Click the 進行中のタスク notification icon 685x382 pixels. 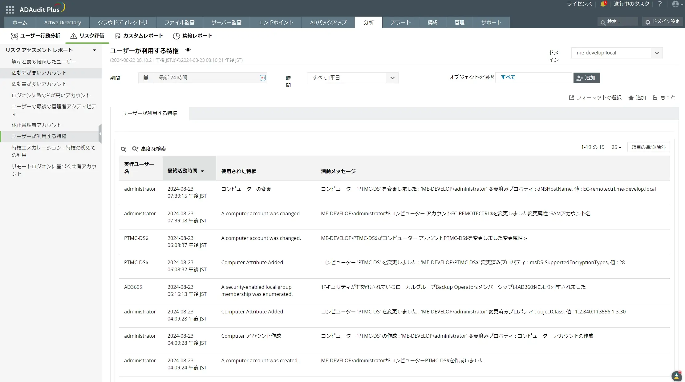coord(603,4)
